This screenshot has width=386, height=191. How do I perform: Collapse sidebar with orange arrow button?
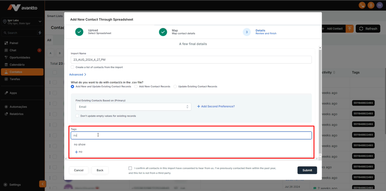pos(42,184)
